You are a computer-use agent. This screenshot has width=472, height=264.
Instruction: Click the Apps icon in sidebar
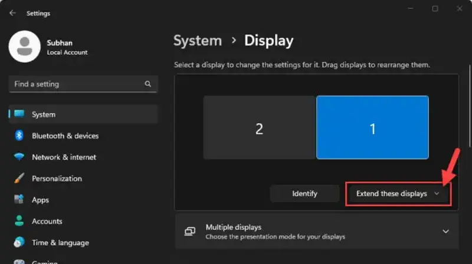tap(19, 199)
